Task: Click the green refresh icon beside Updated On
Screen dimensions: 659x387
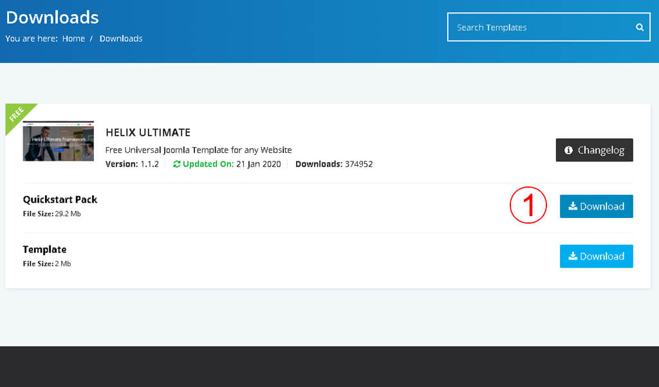Action: click(x=177, y=164)
